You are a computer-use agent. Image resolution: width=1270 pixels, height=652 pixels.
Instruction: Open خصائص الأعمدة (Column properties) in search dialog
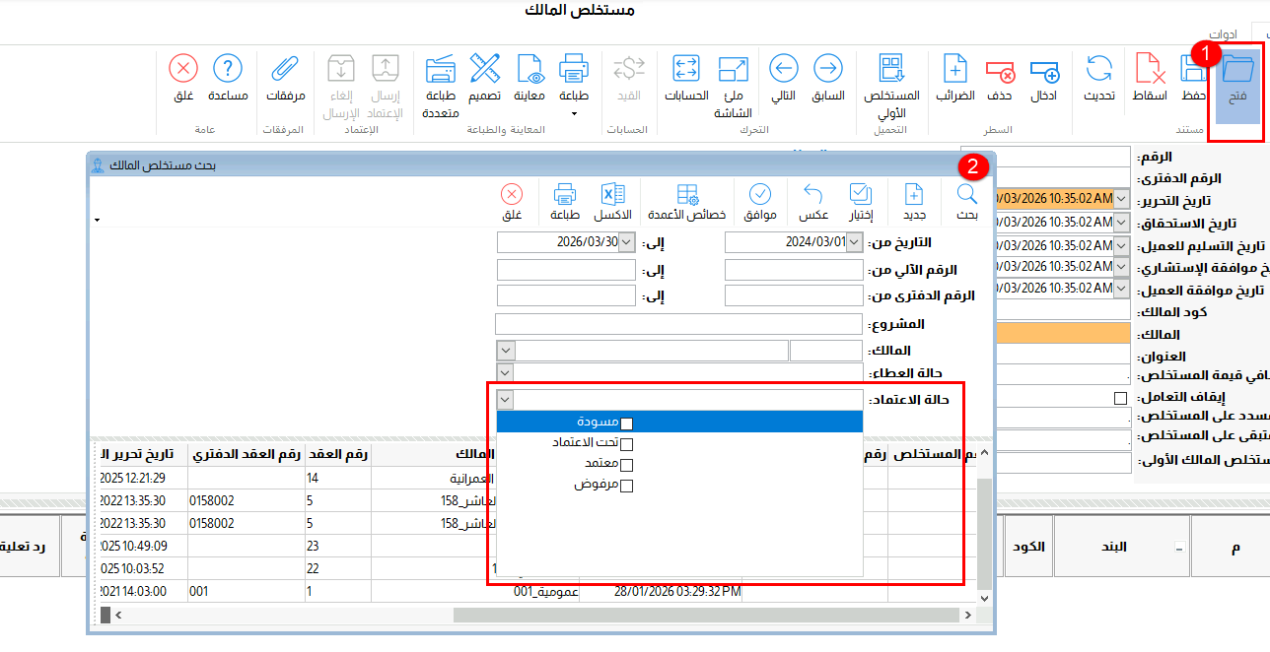(686, 201)
